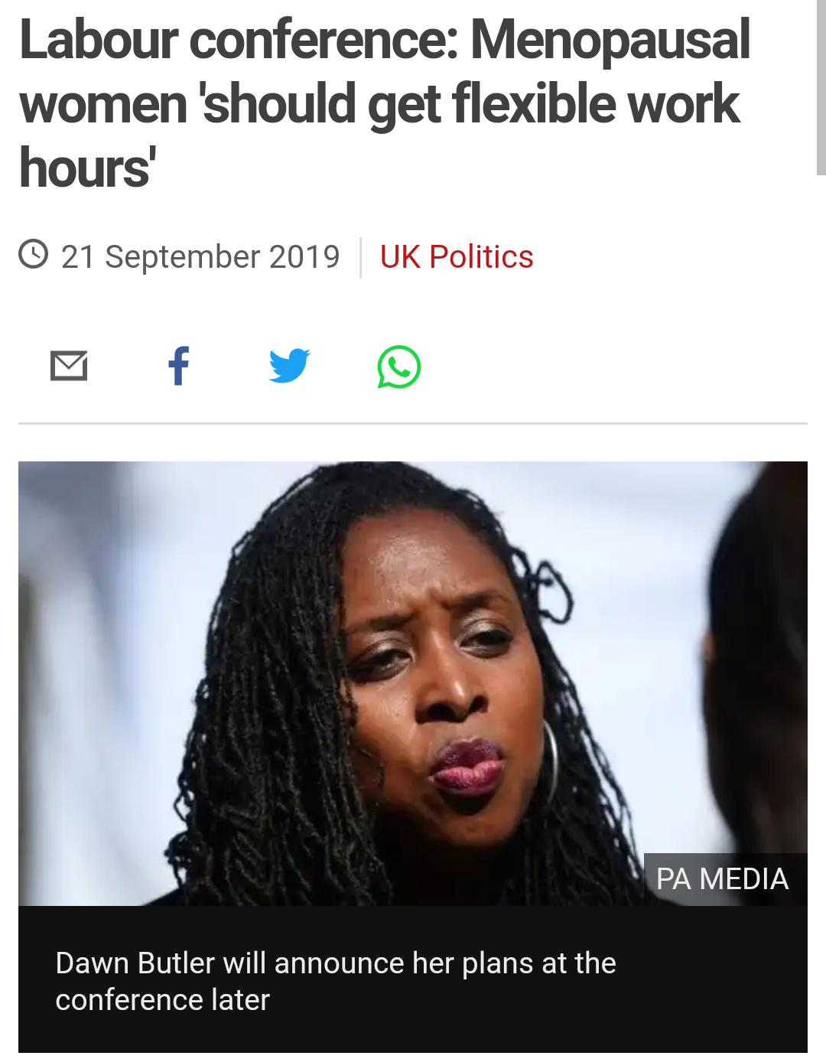Click the divider line under the share icons
This screenshot has width=826, height=1059.
click(x=413, y=423)
